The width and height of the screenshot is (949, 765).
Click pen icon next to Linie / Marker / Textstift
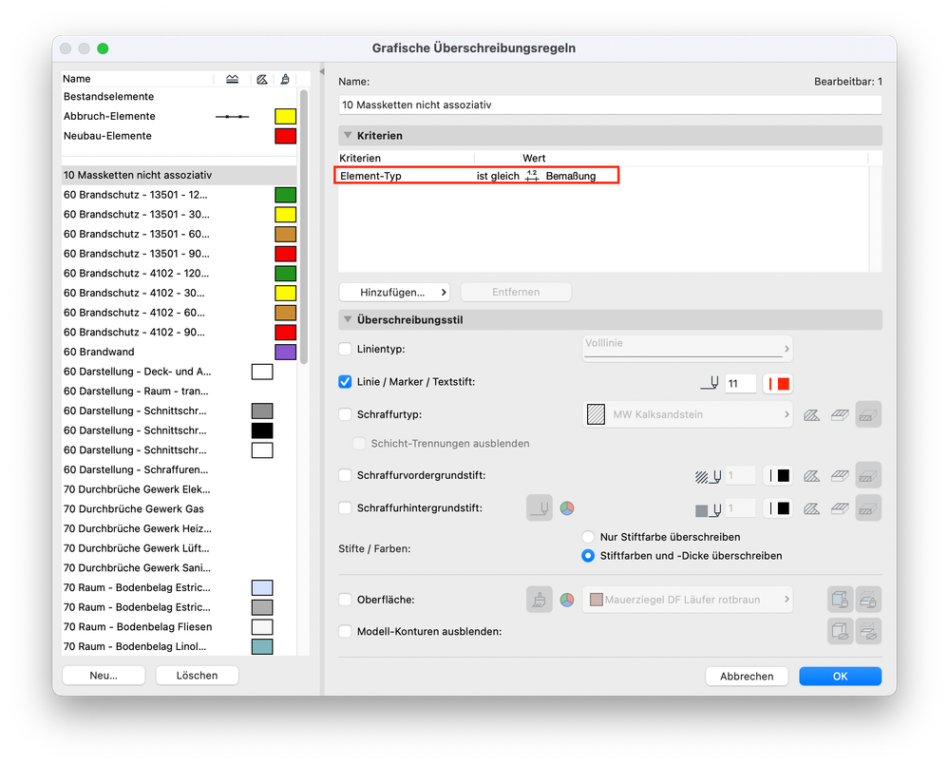[x=710, y=383]
